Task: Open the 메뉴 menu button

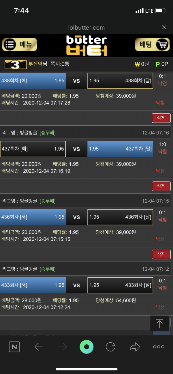Action: pyautogui.click(x=20, y=45)
